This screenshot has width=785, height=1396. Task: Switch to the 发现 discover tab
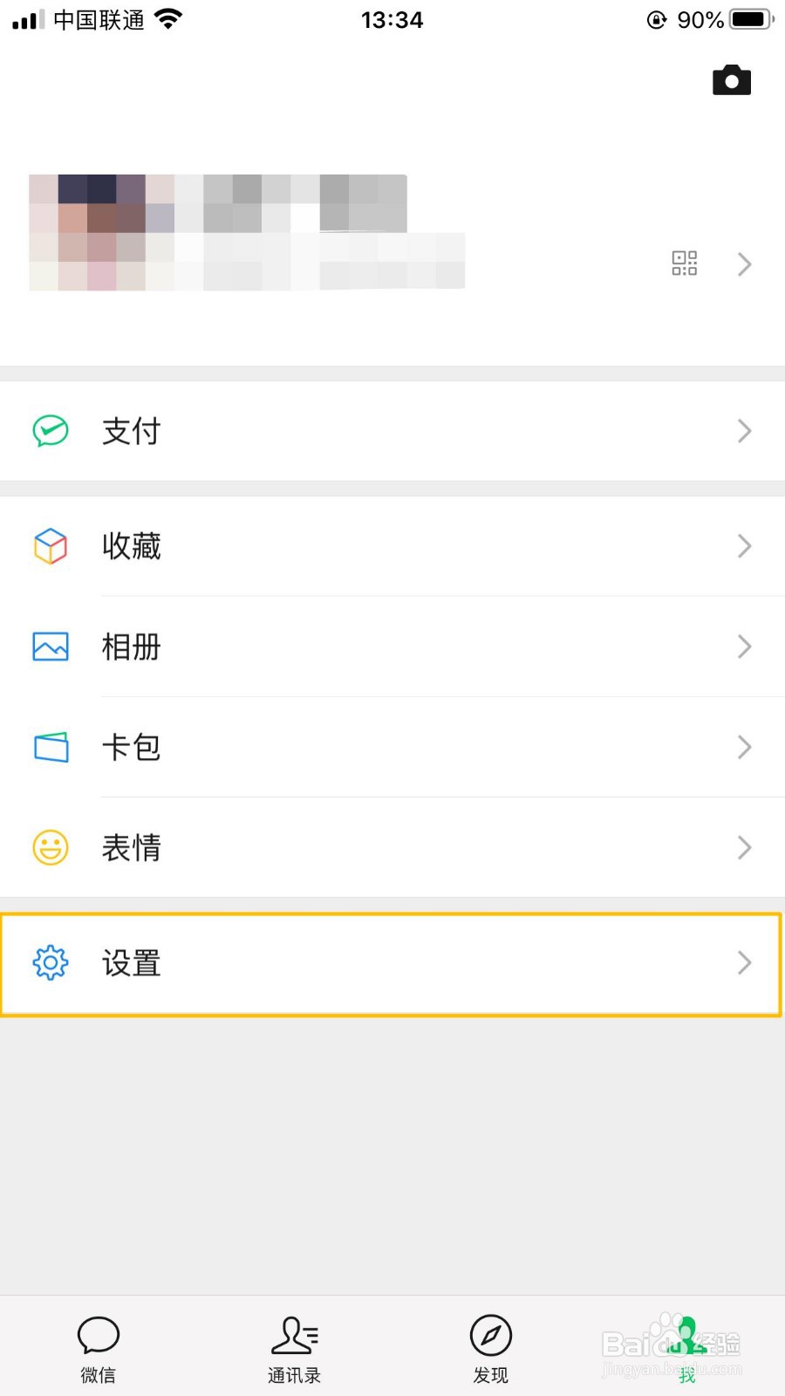pos(490,1348)
